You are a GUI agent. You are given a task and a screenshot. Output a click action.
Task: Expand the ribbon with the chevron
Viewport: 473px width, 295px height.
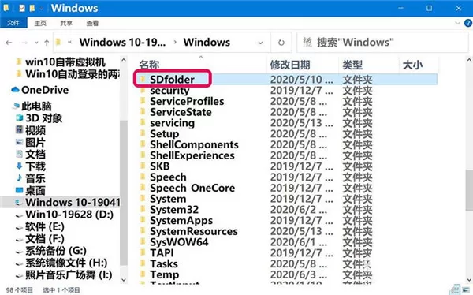457,23
